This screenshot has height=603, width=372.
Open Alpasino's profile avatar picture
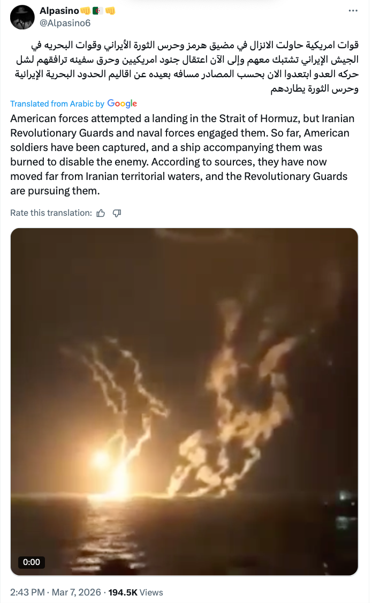[x=22, y=17]
